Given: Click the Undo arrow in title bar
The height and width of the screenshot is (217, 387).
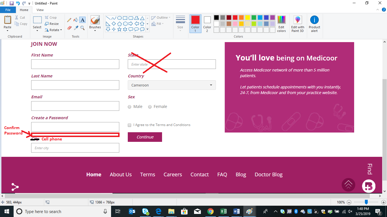Looking at the screenshot, I should click(x=18, y=3).
